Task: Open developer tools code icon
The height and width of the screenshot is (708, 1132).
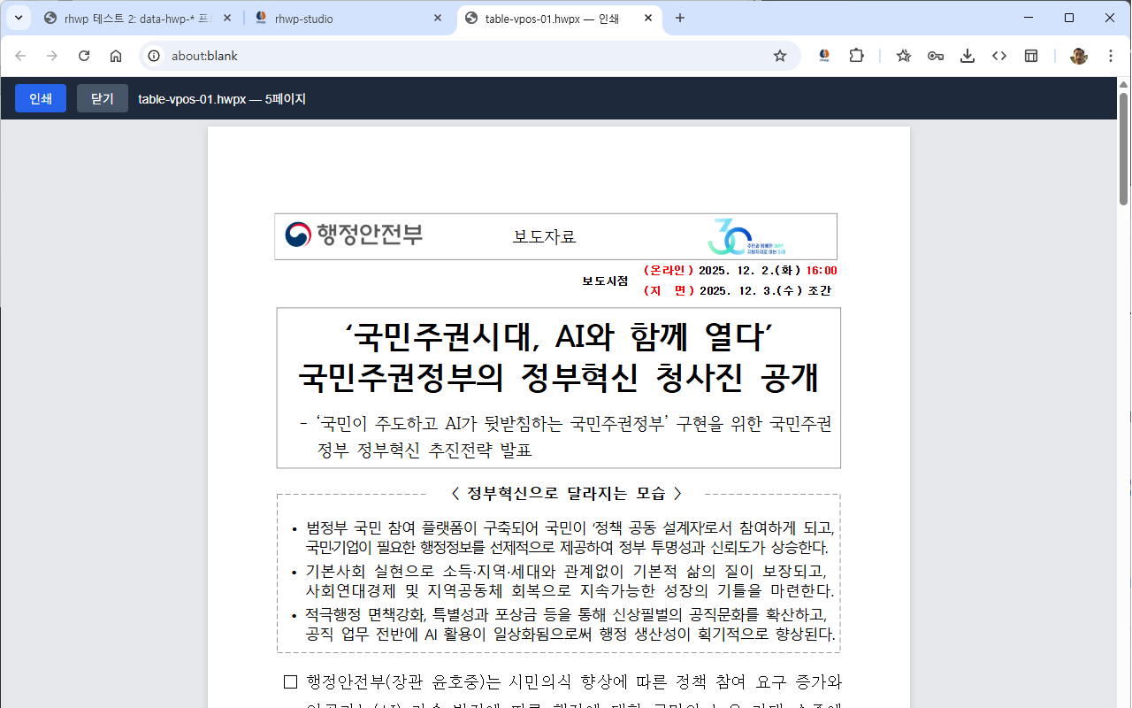Action: pos(999,56)
